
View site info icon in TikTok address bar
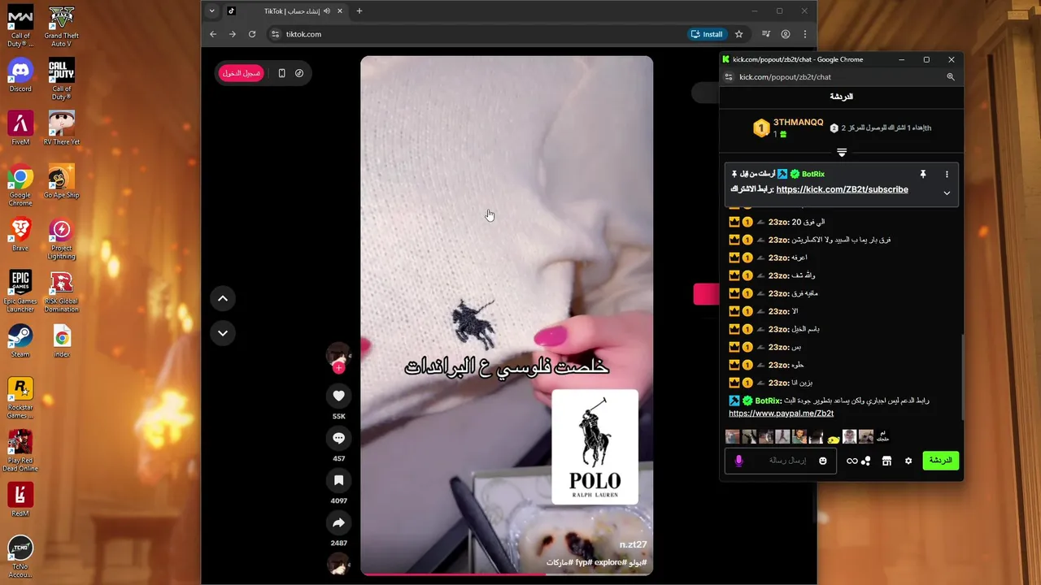(276, 34)
